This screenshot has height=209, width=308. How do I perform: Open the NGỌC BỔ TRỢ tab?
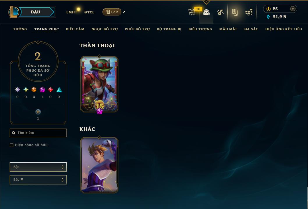105,29
